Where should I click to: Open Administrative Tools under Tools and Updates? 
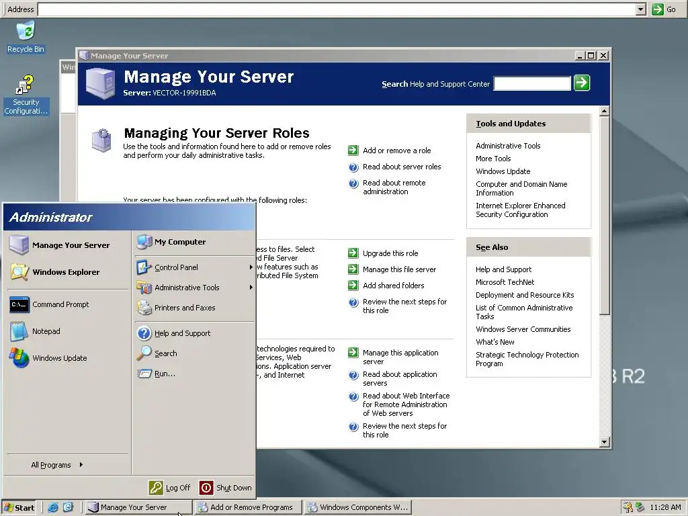click(x=508, y=146)
